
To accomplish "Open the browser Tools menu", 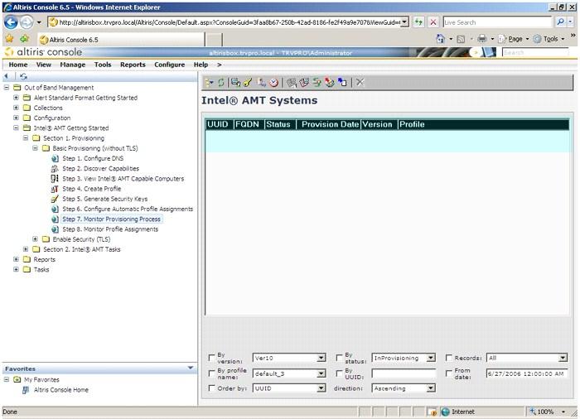I will point(549,39).
